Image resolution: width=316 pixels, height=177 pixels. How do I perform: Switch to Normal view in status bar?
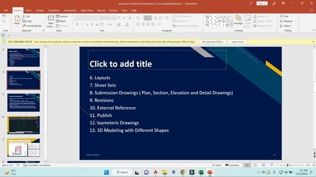(247, 165)
